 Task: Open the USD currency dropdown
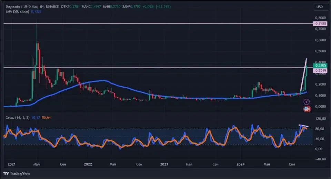(x=320, y=7)
